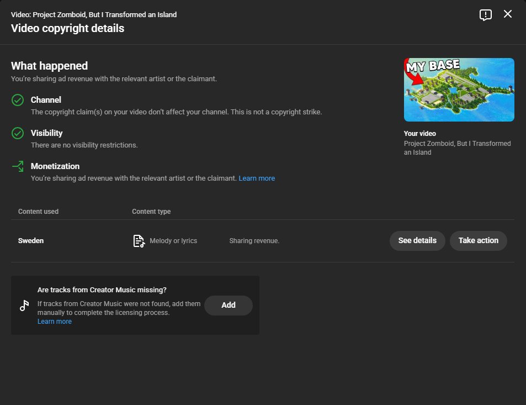Click 'Are tracks from Creator Music missing?' heading
Image resolution: width=526 pixels, height=405 pixels.
102,290
